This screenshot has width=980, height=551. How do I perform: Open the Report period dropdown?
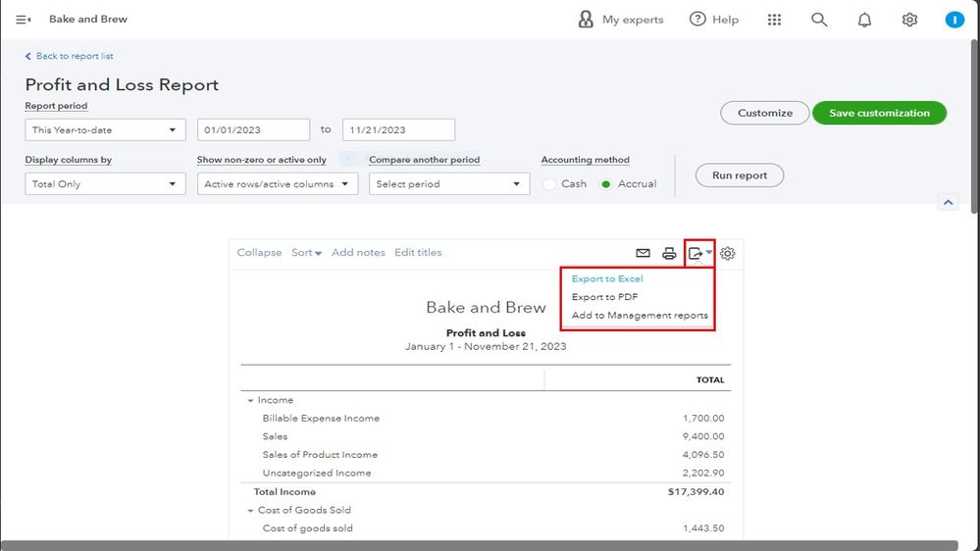[105, 129]
